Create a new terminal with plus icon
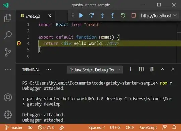 click(x=131, y=69)
